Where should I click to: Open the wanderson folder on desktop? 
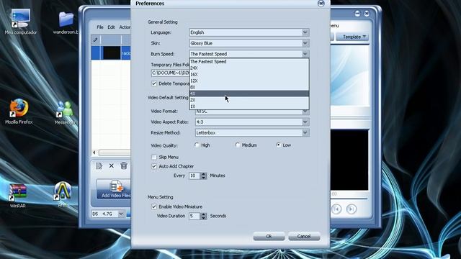[x=66, y=22]
